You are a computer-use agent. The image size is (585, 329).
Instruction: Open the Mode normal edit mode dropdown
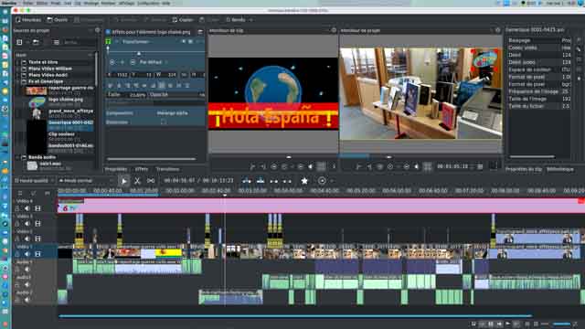pyautogui.click(x=85, y=181)
